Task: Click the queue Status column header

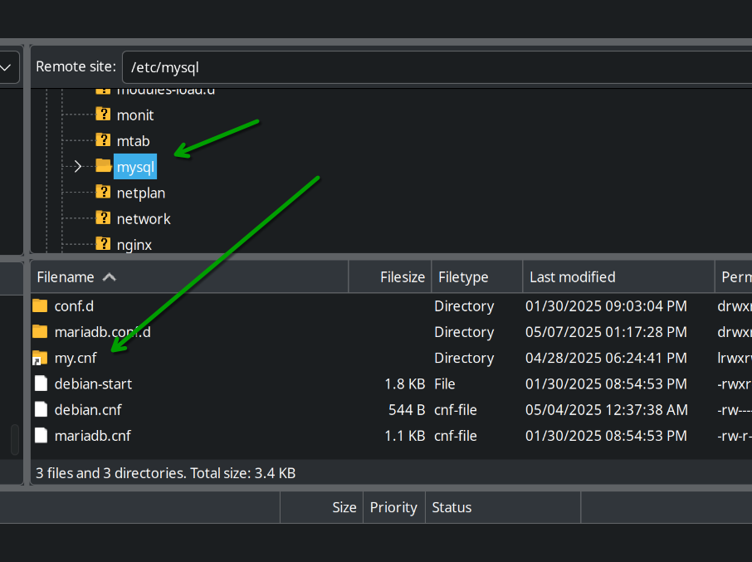Action: click(x=503, y=507)
